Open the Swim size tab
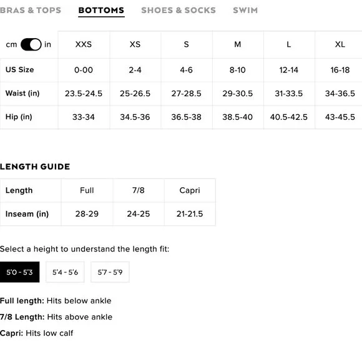 [x=245, y=11]
